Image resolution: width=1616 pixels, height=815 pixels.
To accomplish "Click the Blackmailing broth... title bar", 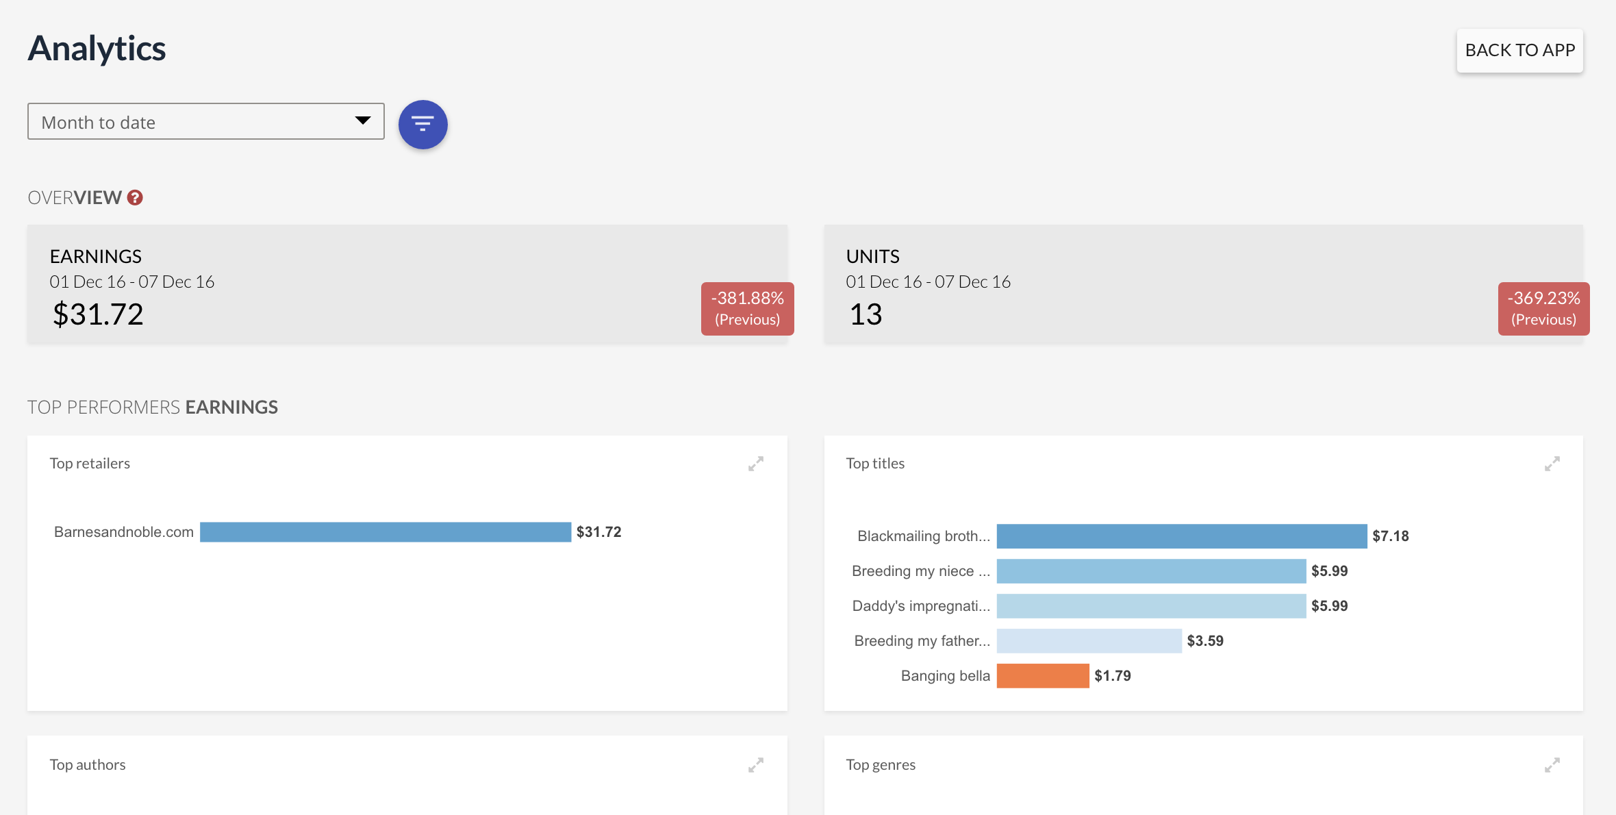I will point(1182,536).
